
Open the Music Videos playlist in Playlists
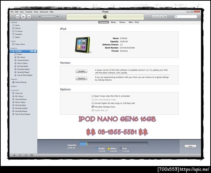coord(20,102)
